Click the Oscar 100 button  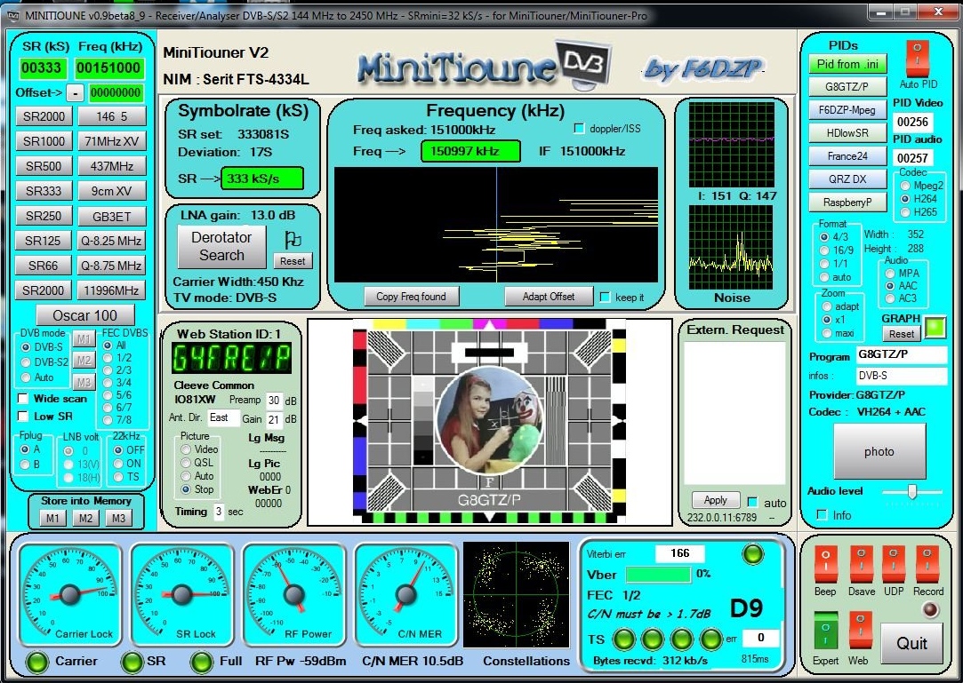point(84,315)
